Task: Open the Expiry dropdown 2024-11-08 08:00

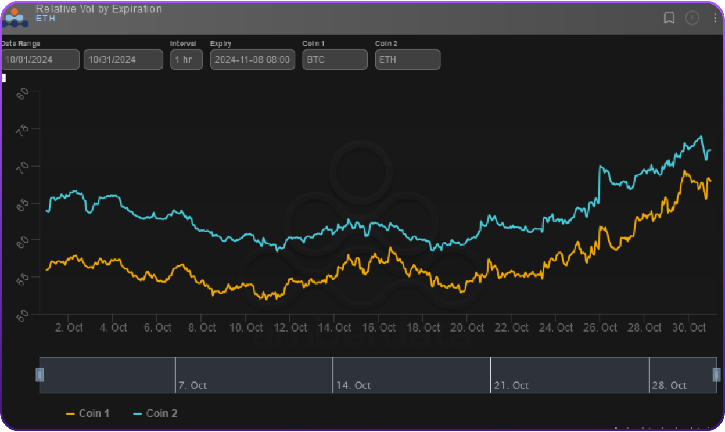Action: click(252, 60)
